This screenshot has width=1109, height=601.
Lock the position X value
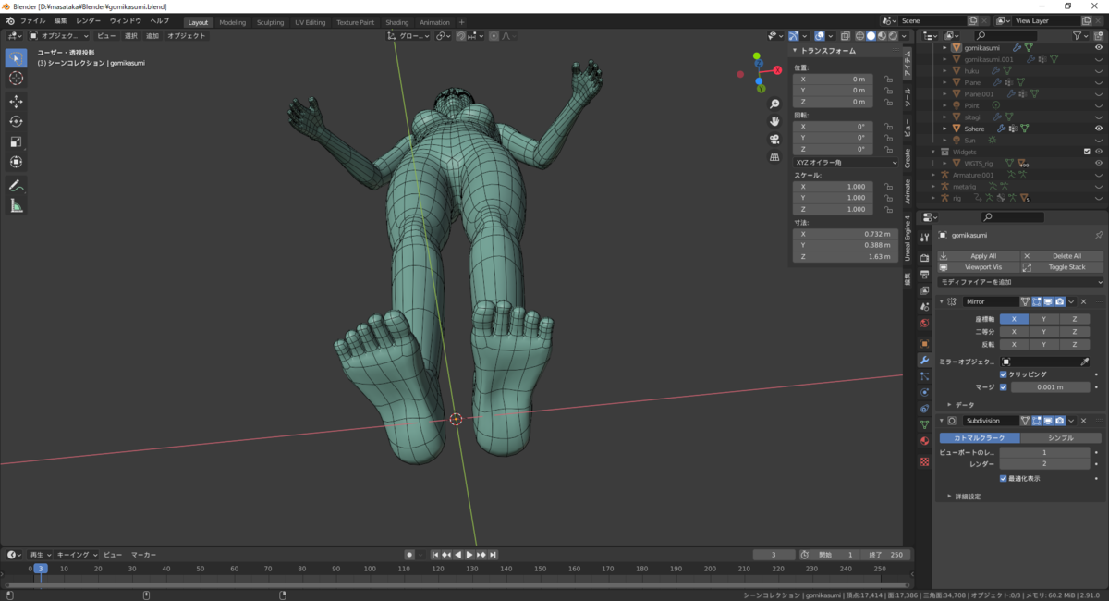(x=888, y=80)
